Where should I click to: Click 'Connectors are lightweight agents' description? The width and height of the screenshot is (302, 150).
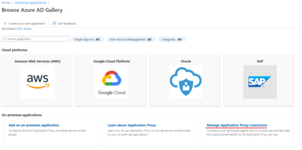pyautogui.click(x=248, y=132)
